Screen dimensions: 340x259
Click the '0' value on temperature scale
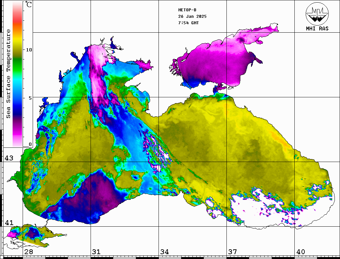[x=30, y=144]
